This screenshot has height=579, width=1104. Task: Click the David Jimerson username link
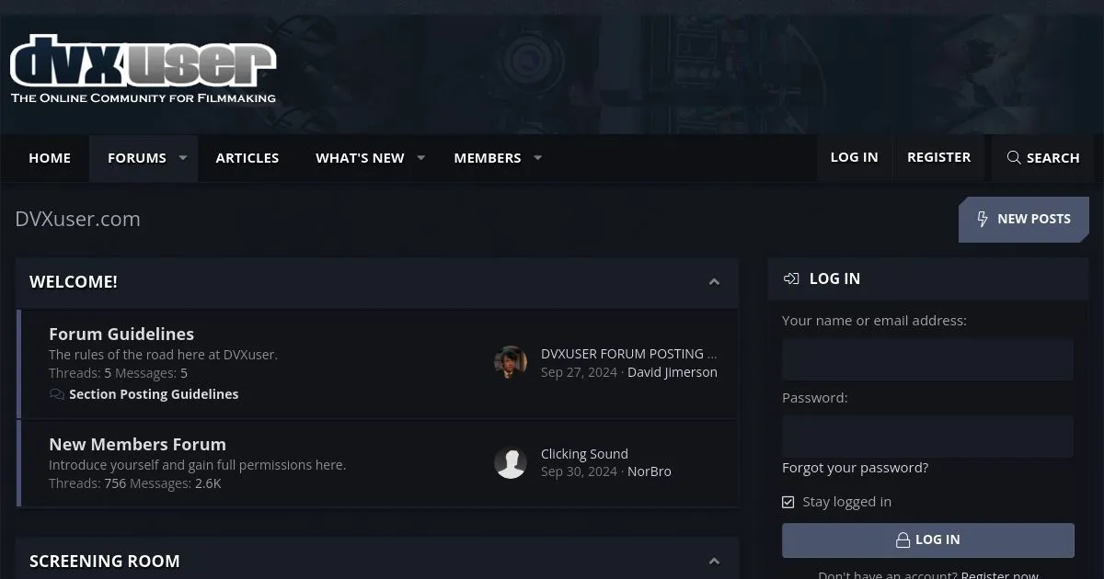pyautogui.click(x=673, y=372)
